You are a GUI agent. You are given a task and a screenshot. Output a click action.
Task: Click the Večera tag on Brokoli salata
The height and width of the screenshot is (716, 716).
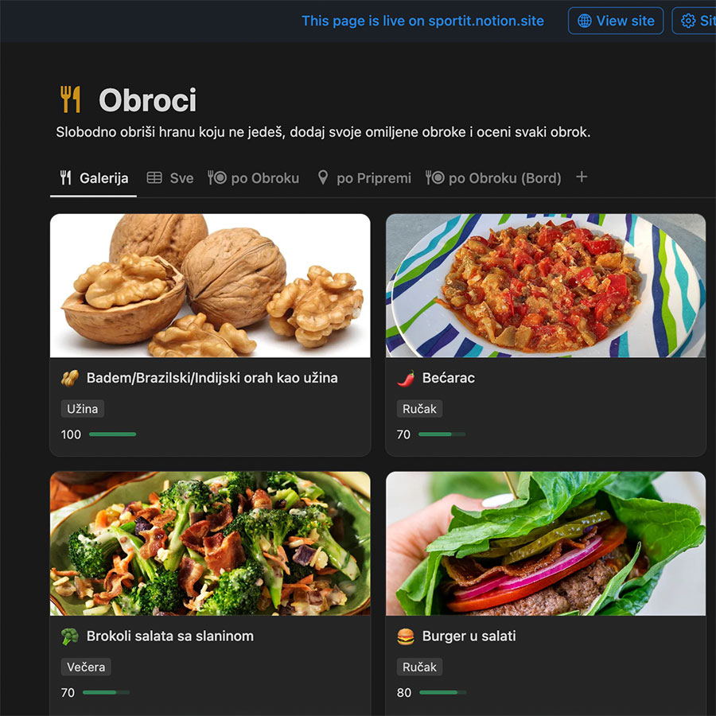(86, 667)
